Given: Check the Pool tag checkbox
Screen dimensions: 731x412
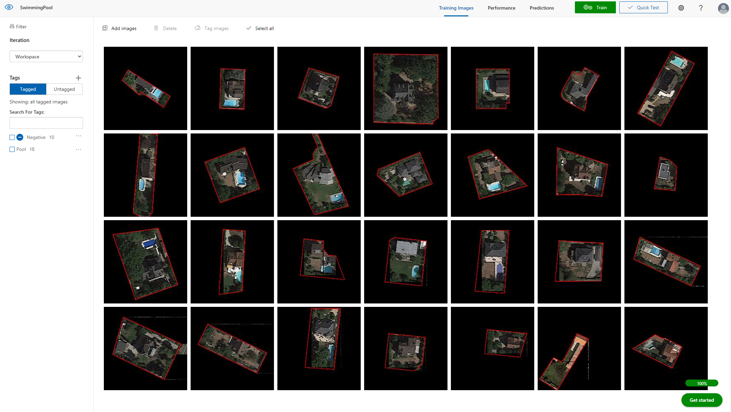Looking at the screenshot, I should click(x=12, y=149).
